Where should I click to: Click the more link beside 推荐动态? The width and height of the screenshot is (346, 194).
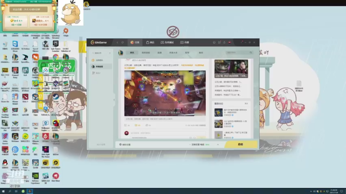coord(246,103)
